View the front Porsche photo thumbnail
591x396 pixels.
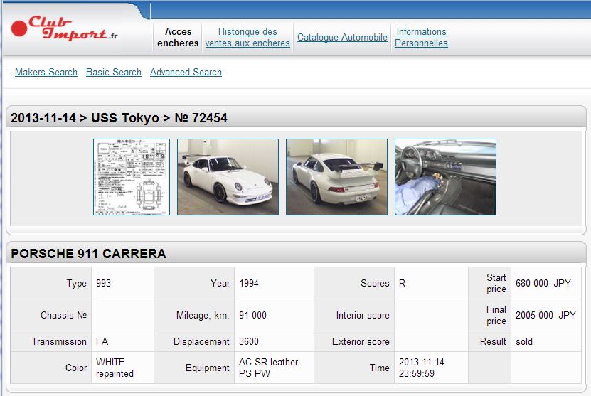coord(228,177)
